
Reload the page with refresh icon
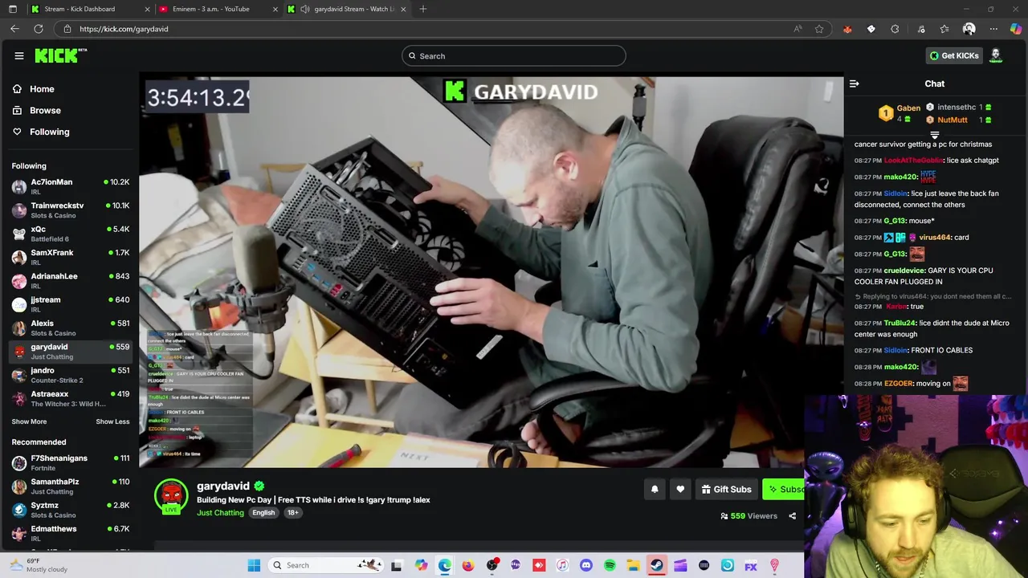[39, 29]
